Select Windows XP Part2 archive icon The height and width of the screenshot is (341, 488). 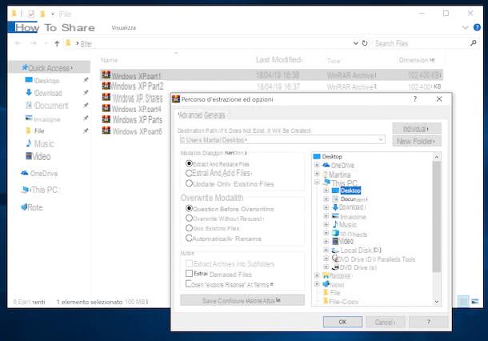click(106, 86)
